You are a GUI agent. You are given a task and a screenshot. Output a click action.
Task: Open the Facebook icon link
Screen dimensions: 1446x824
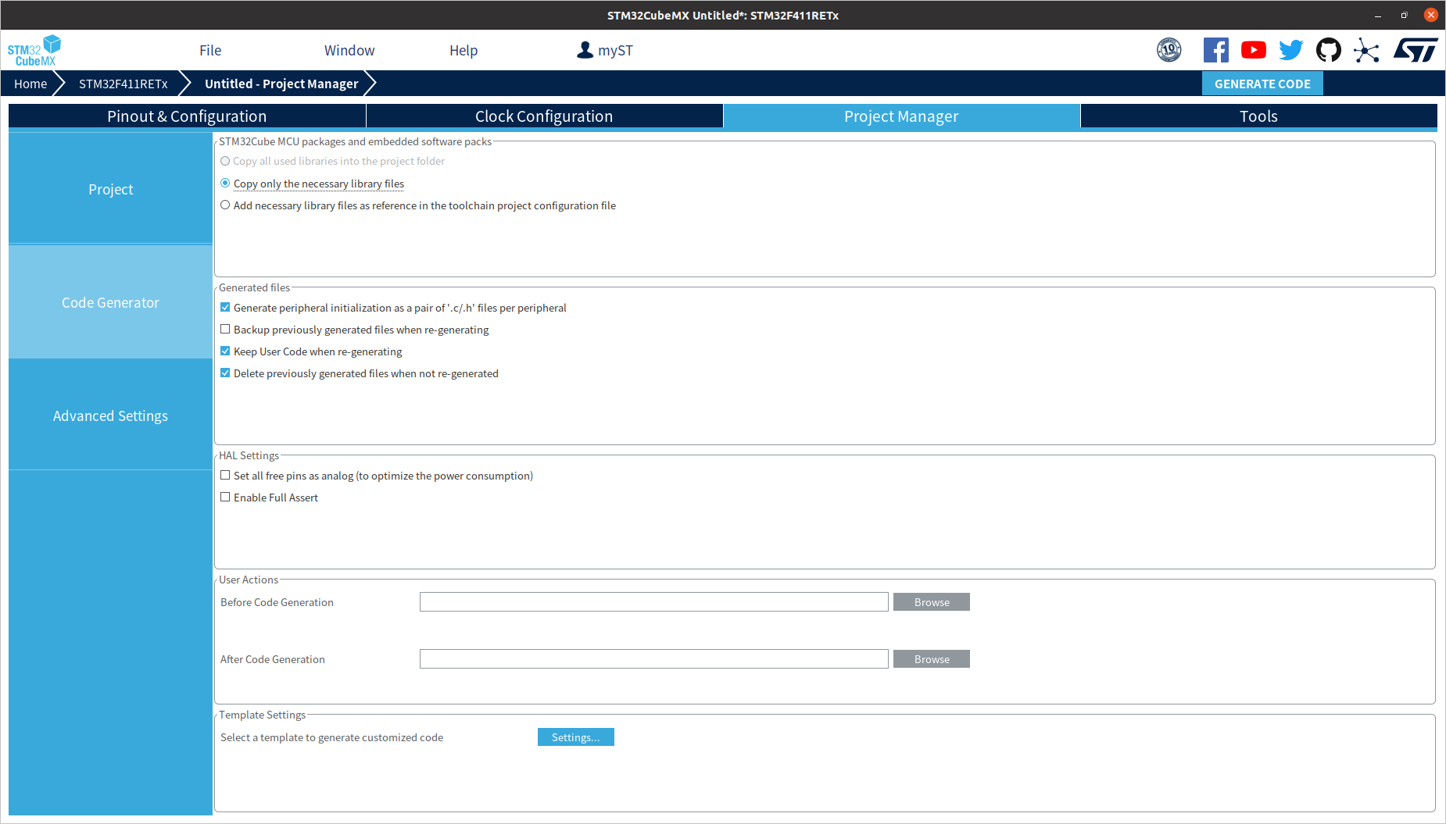click(1216, 50)
